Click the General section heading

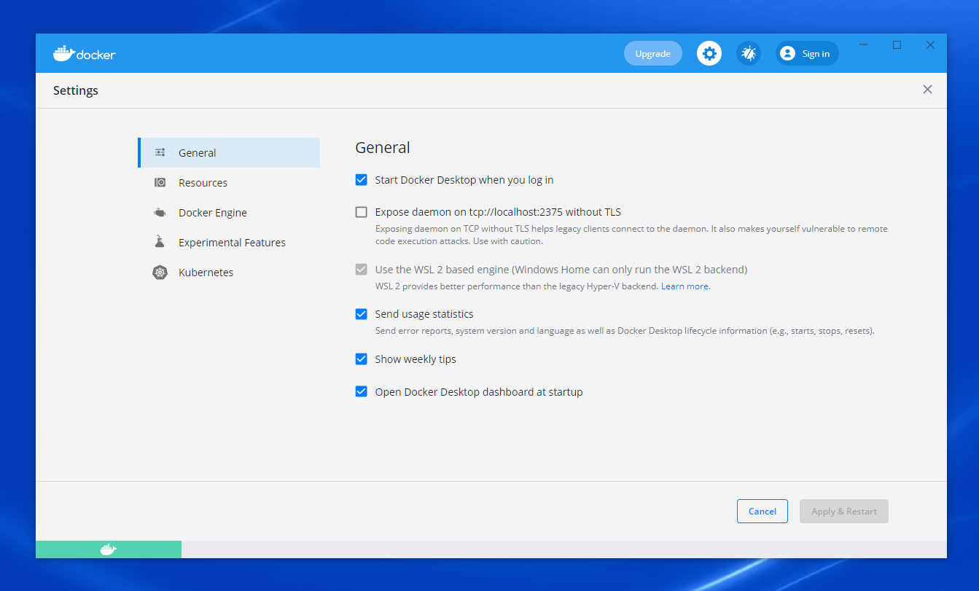tap(383, 148)
